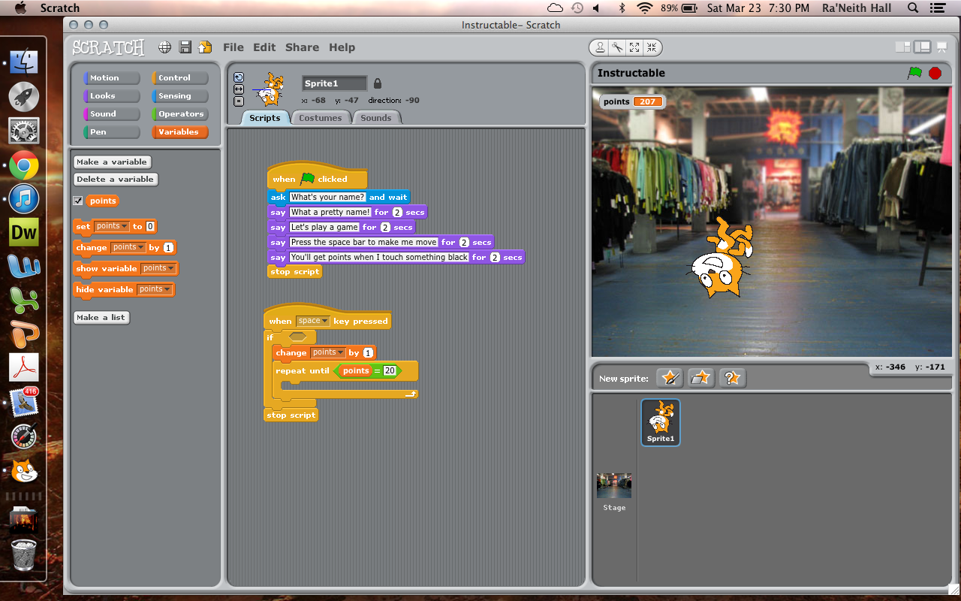Open iTunes from the Dock

pyautogui.click(x=24, y=199)
